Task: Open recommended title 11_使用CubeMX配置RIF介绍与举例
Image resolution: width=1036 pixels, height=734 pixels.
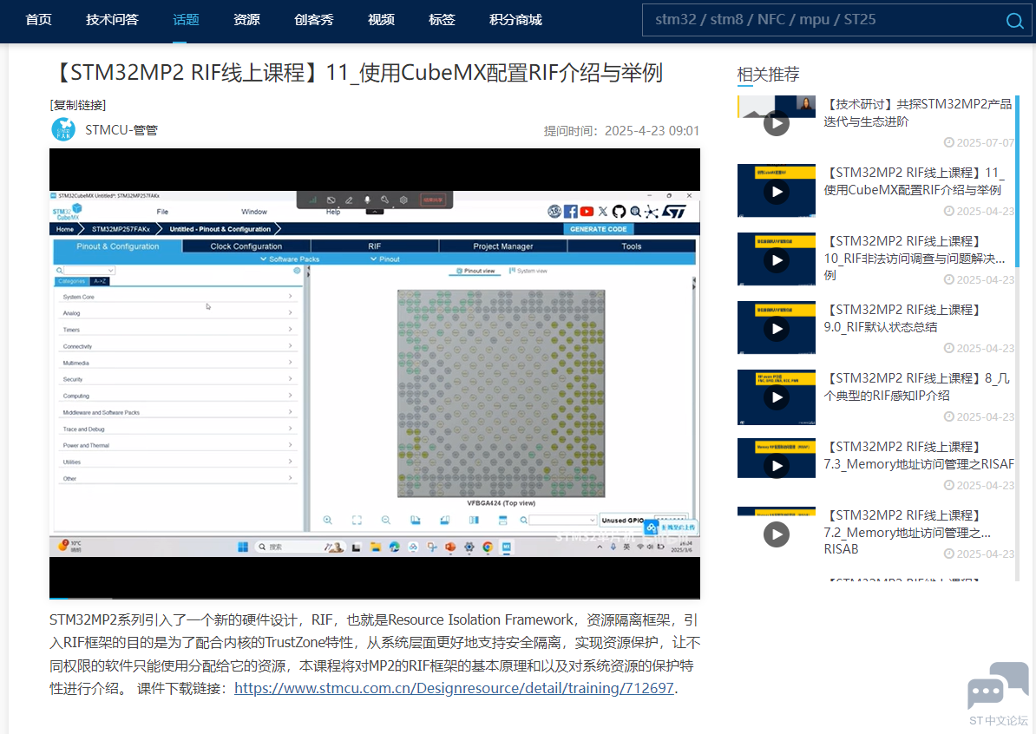Action: tap(915, 181)
